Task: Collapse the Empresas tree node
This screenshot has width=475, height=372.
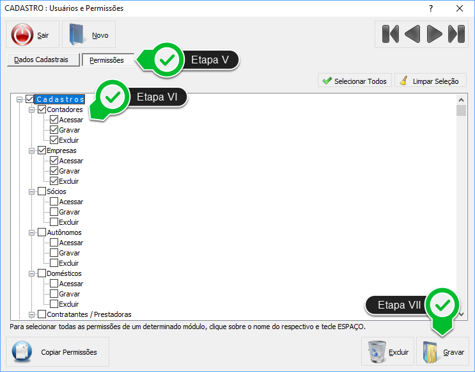Action: click(31, 150)
